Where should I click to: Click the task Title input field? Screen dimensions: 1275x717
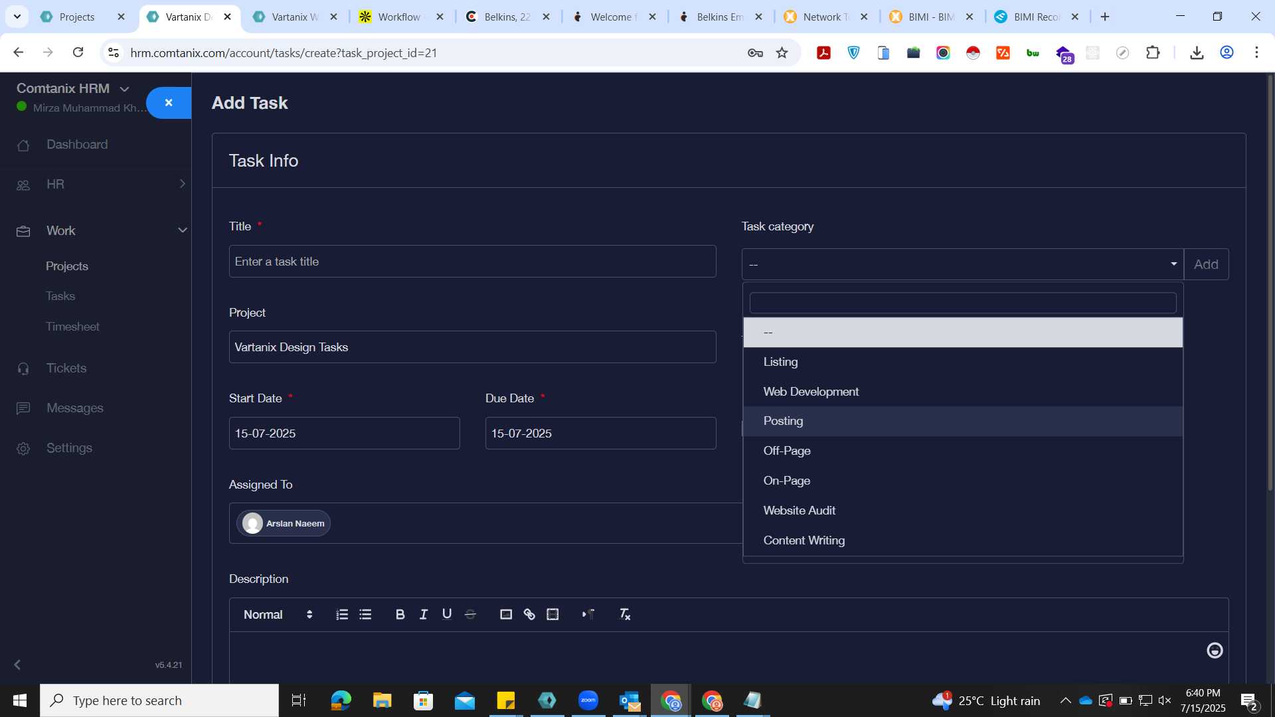(x=472, y=262)
